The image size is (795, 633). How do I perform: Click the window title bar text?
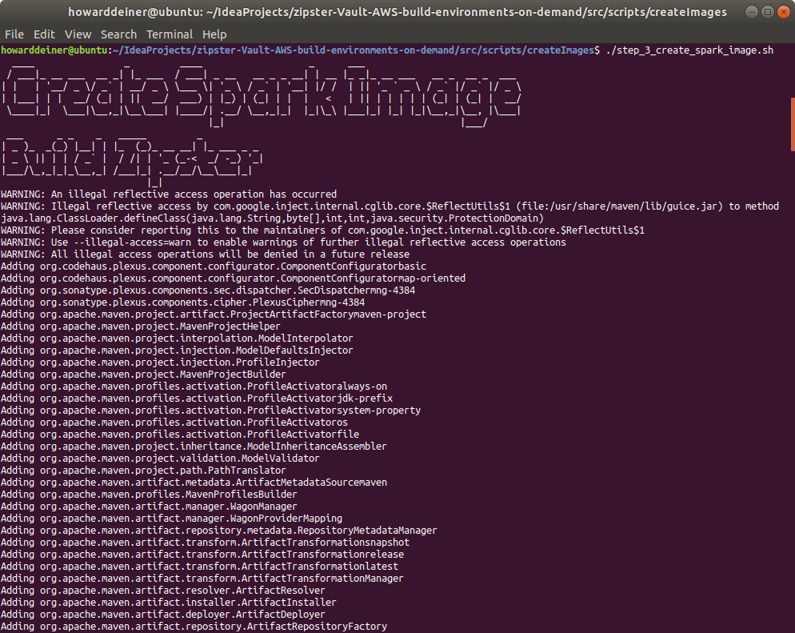click(x=397, y=12)
